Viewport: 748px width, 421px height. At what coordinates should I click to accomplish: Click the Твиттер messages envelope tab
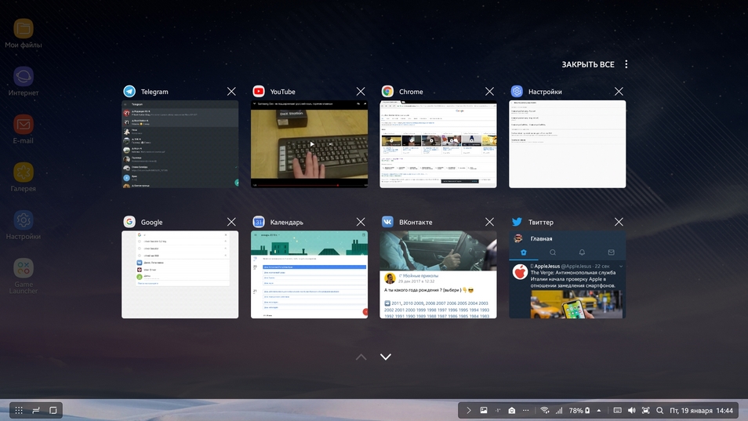click(611, 252)
